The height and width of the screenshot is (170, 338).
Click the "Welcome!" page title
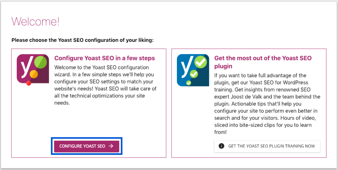36,22
